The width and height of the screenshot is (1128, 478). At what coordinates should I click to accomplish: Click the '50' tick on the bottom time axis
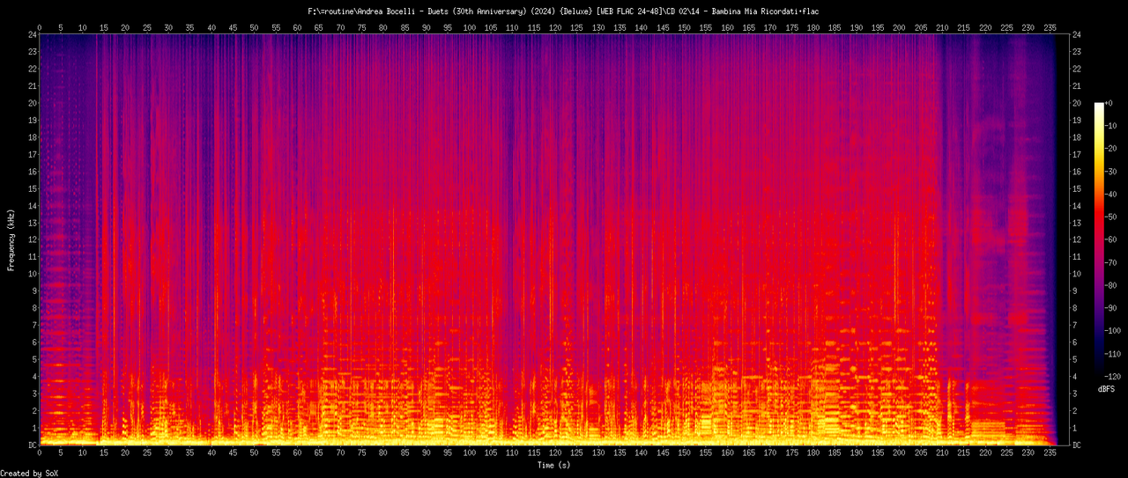pos(254,453)
